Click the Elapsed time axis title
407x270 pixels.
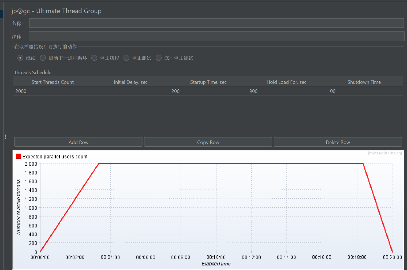pyautogui.click(x=216, y=264)
